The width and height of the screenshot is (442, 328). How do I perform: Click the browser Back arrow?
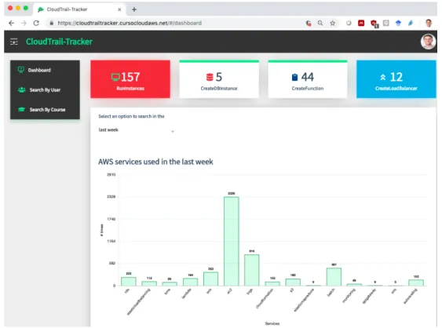(11, 23)
